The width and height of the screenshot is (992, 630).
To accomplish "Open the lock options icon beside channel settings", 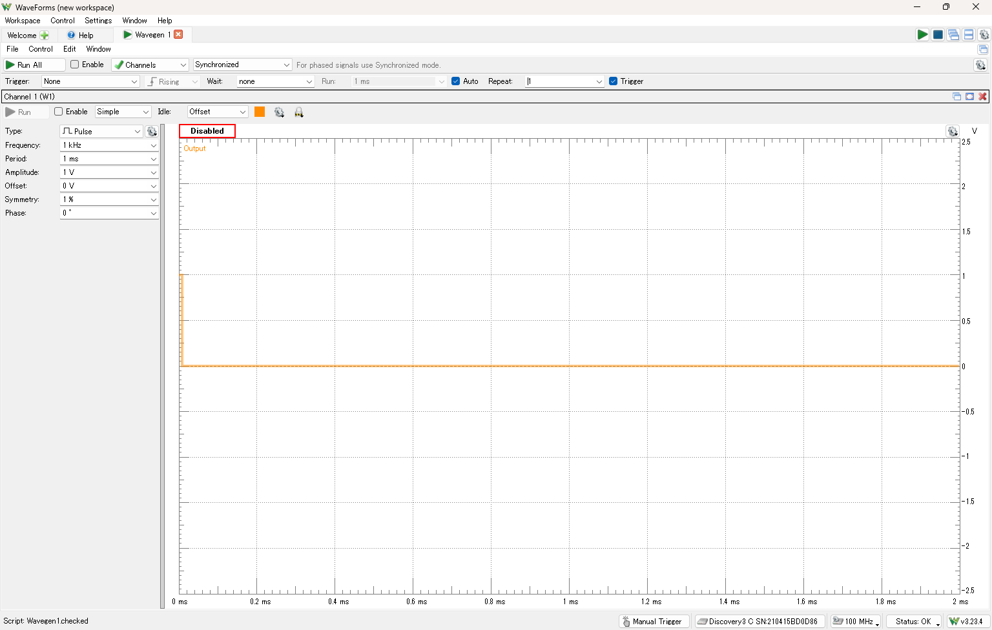I will point(299,112).
